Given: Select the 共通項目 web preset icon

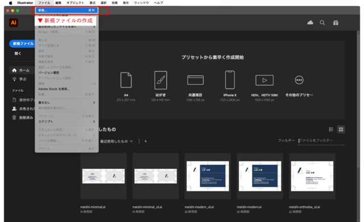Looking at the screenshot, I should tap(195, 80).
